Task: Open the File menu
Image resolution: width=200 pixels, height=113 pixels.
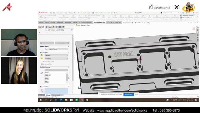Action: [51, 13]
